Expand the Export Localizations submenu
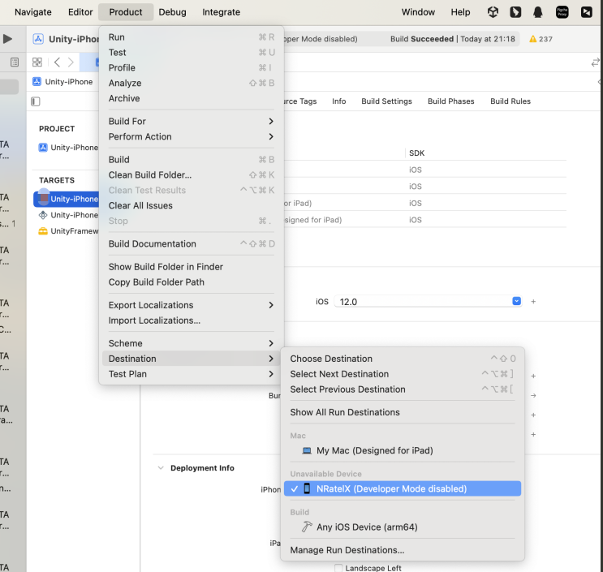This screenshot has width=603, height=572. [x=192, y=305]
